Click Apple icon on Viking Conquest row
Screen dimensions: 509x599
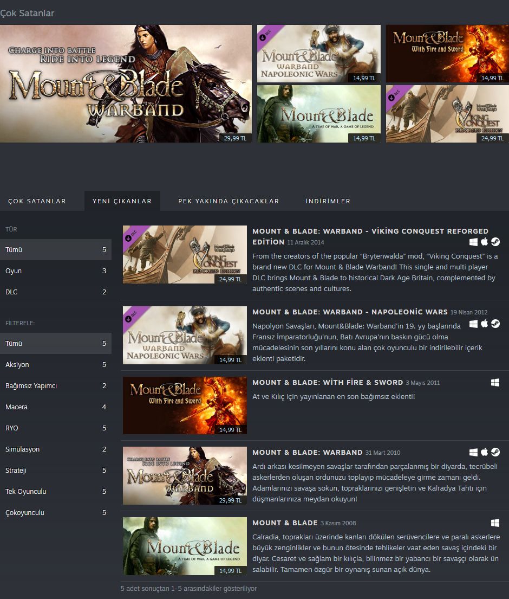(484, 241)
